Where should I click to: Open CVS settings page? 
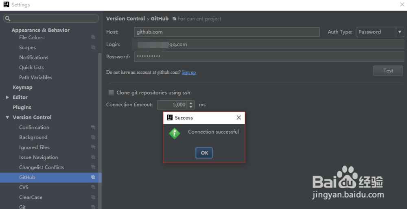[24, 187]
